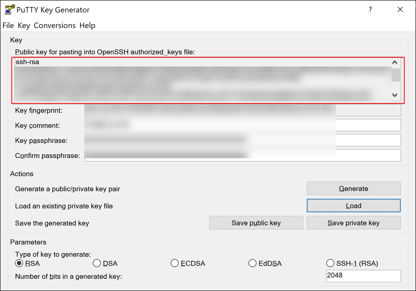Close the PuTTY Key Generator window
Viewport: 416px width, 291px height.
pyautogui.click(x=400, y=10)
